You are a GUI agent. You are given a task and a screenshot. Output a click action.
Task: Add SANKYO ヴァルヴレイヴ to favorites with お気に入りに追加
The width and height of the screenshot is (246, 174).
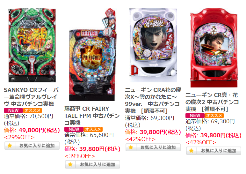point(32,146)
